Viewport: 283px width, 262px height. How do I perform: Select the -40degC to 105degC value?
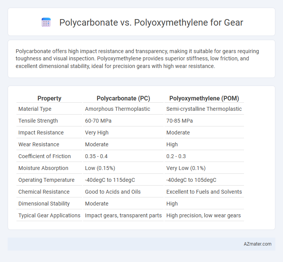(191, 180)
